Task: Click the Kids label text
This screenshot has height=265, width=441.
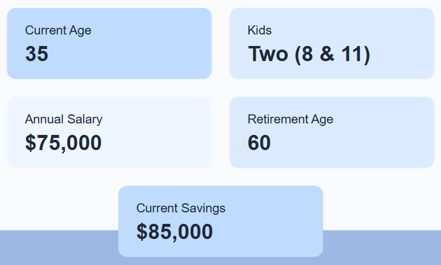Action: coord(260,30)
